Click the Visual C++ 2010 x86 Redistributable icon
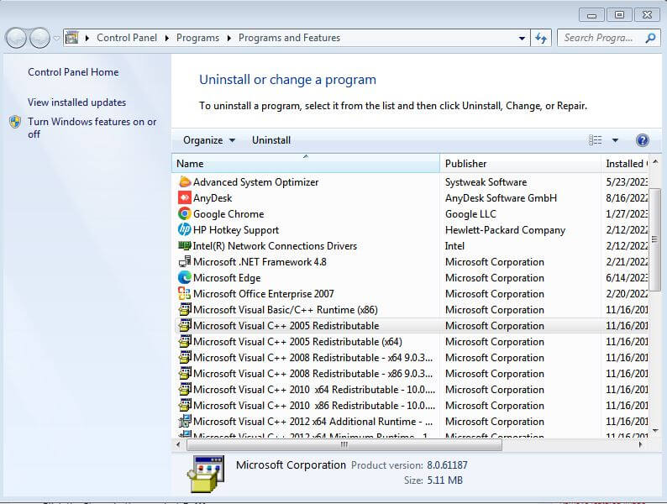Viewport: 667px width, 504px height. pyautogui.click(x=185, y=406)
